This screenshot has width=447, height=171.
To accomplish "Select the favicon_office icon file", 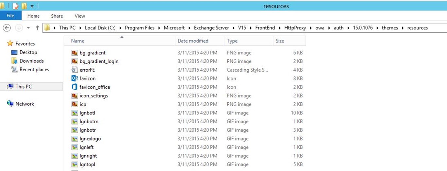I will [74, 87].
